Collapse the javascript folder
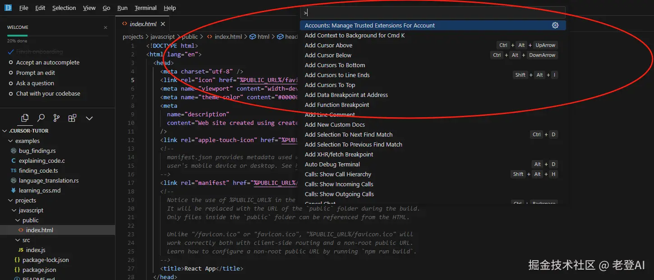The image size is (654, 280). point(14,210)
